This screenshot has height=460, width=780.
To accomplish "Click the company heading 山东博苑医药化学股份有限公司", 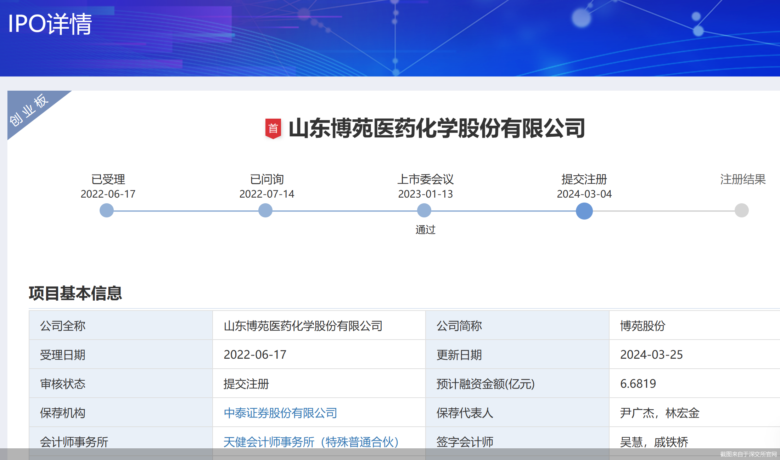I will pyautogui.click(x=437, y=128).
